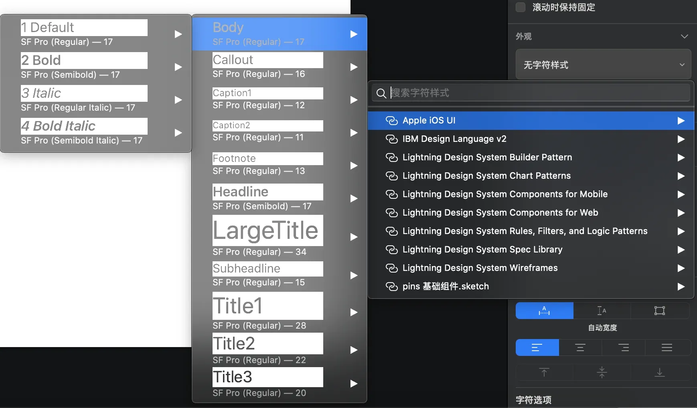Pick the Subheadline text style
Viewport: 697px width, 408px height.
click(x=280, y=275)
